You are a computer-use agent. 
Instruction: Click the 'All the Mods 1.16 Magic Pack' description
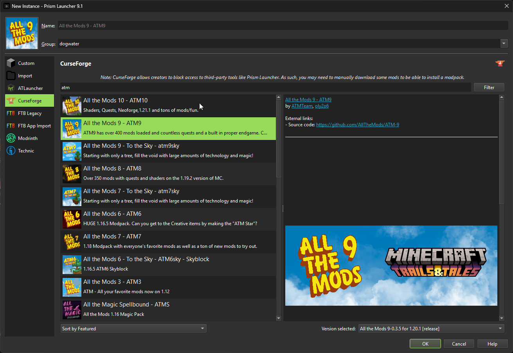114,314
